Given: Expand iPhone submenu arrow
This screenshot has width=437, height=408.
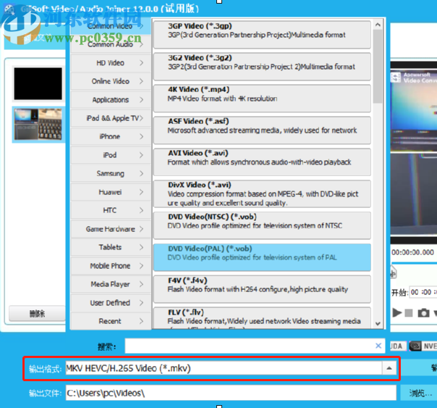Looking at the screenshot, I should [141, 136].
